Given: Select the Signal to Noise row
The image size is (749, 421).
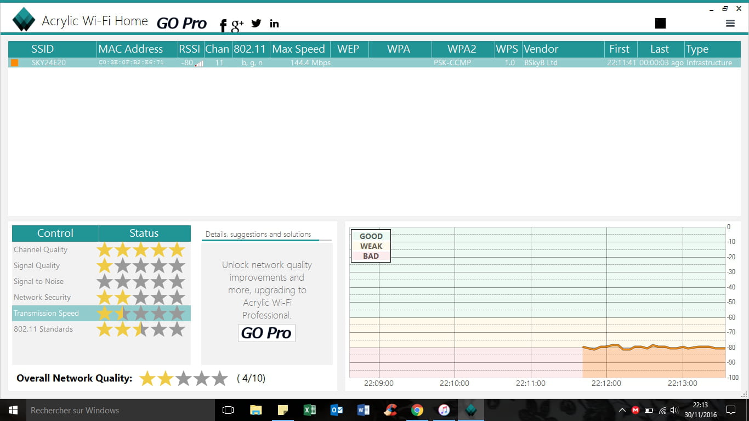Looking at the screenshot, I should 101,282.
